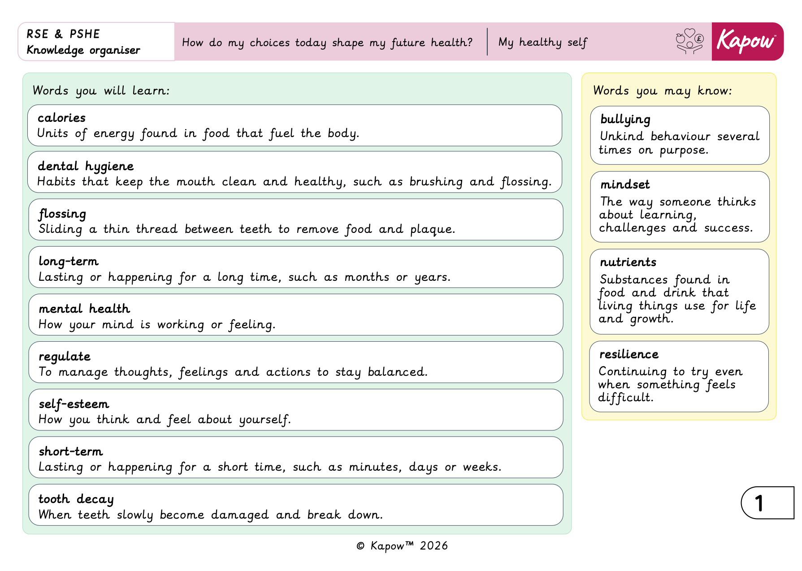Click the Kapow logo in header
This screenshot has width=802, height=571.
[747, 42]
